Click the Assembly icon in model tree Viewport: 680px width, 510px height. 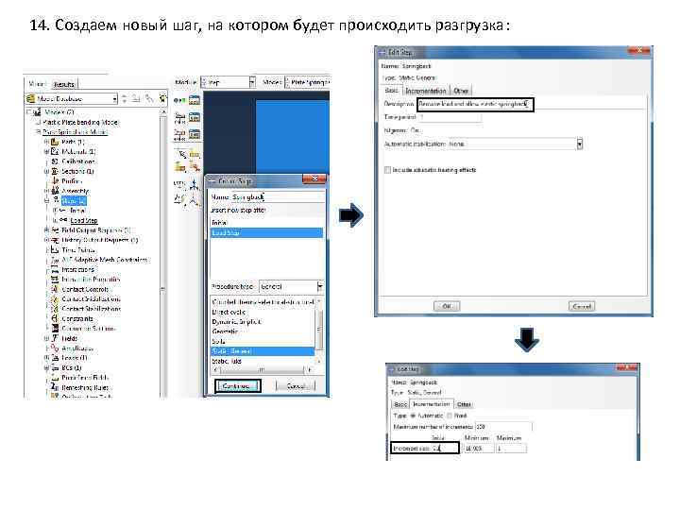tap(55, 191)
